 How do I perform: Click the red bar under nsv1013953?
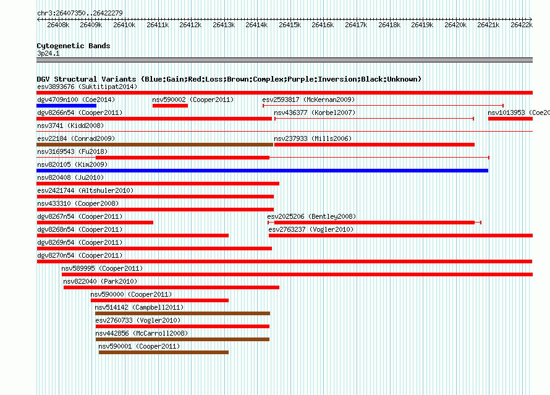coord(510,119)
